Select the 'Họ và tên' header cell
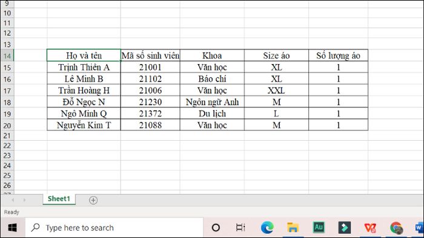424x238 pixels. point(84,56)
